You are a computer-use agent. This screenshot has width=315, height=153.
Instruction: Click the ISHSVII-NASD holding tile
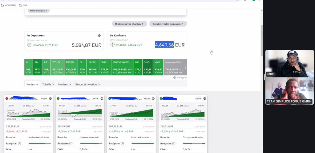pyautogui.click(x=122, y=67)
